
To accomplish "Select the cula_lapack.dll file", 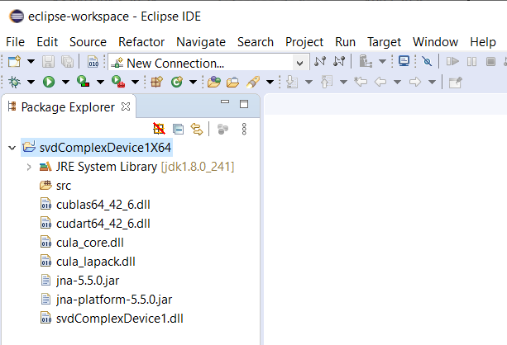I will point(95,262).
